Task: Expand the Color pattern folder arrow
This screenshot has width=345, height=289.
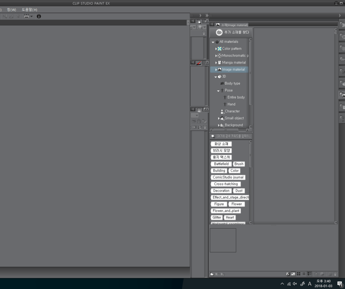Action: point(216,49)
